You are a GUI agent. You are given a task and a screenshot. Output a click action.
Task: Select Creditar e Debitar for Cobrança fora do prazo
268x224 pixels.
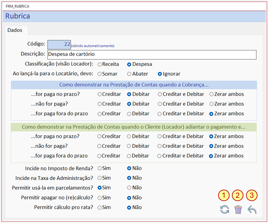(159, 114)
